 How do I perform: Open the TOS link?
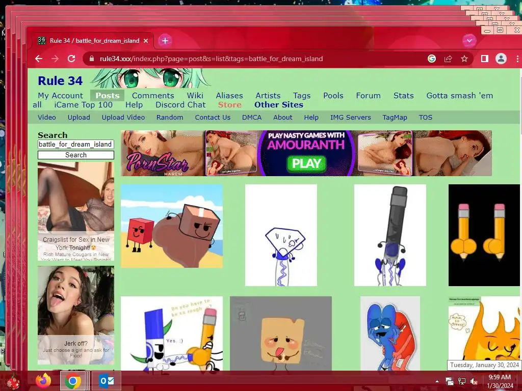click(426, 118)
